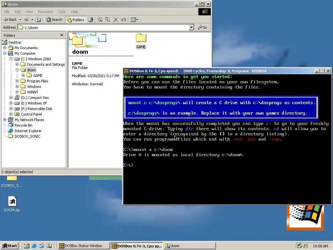Switch to DOSBox Status Window taskbar button
333x250 pixels.
pyautogui.click(x=84, y=246)
